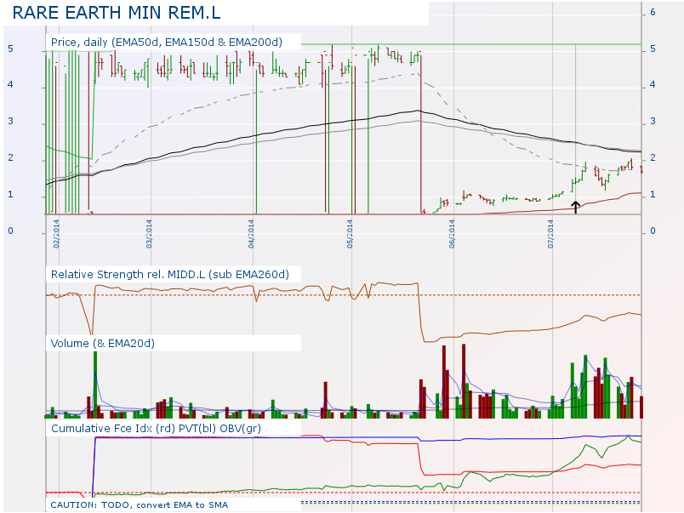Image resolution: width=684 pixels, height=513 pixels.
Task: Click the 02/2014 date axis label
Action: coord(56,234)
